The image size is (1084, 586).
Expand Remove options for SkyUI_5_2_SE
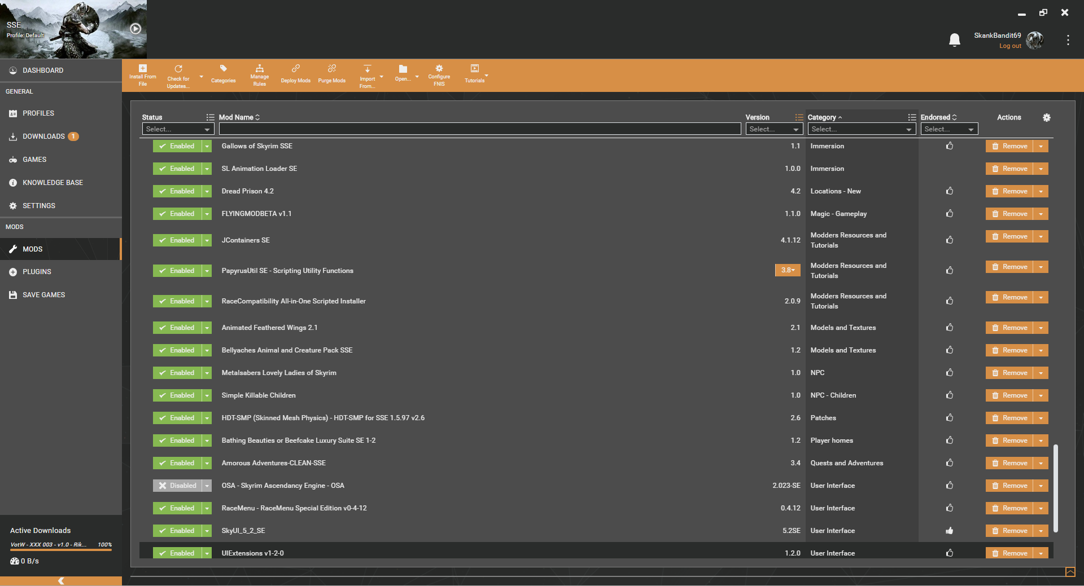pyautogui.click(x=1041, y=531)
